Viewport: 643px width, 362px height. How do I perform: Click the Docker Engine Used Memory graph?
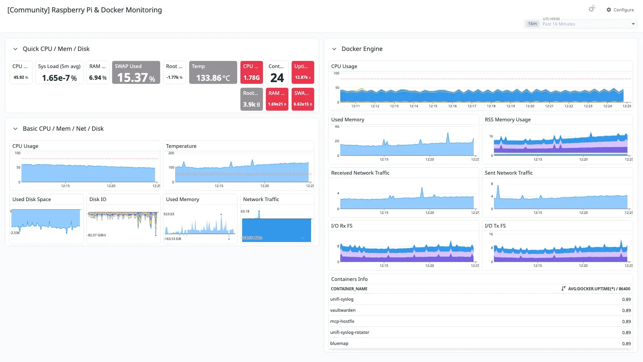tap(404, 139)
